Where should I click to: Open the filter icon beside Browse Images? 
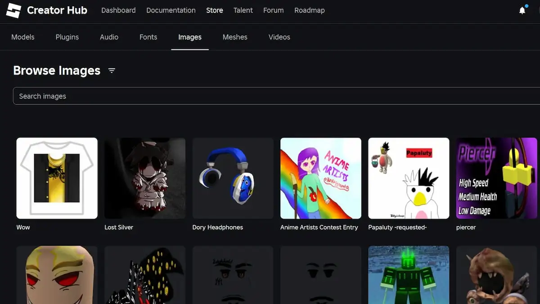112,71
